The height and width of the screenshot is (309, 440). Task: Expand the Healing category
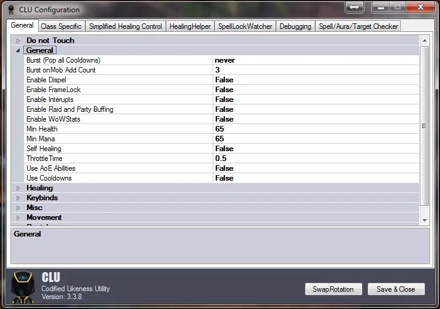tap(18, 188)
